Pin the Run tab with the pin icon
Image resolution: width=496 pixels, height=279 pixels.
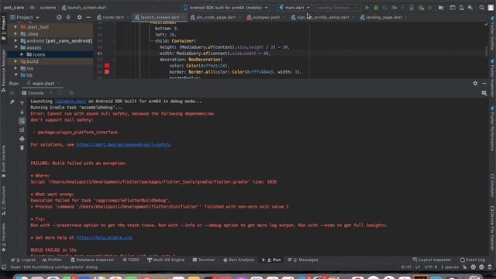pyautogui.click(x=12, y=102)
